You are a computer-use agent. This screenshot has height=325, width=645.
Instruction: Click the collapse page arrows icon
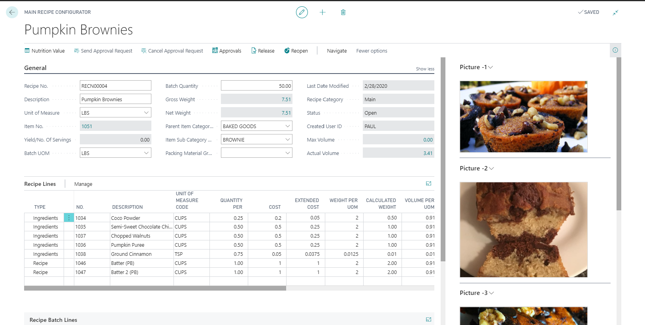[x=615, y=13]
